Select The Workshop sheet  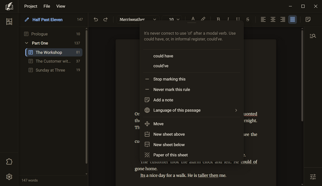[54, 53]
